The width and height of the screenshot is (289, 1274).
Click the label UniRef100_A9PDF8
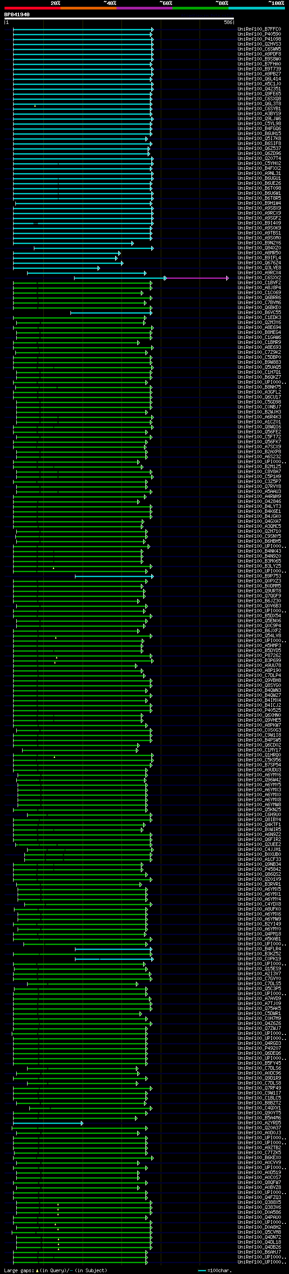pos(259,54)
